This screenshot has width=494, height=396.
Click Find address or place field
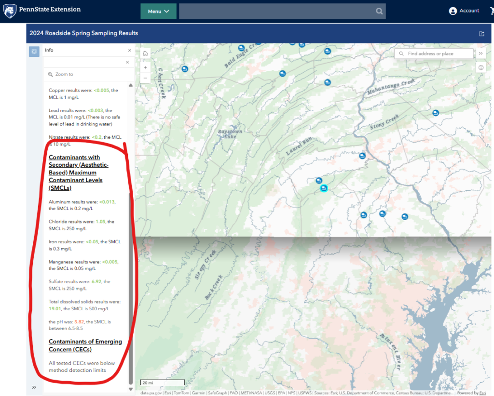(434, 54)
